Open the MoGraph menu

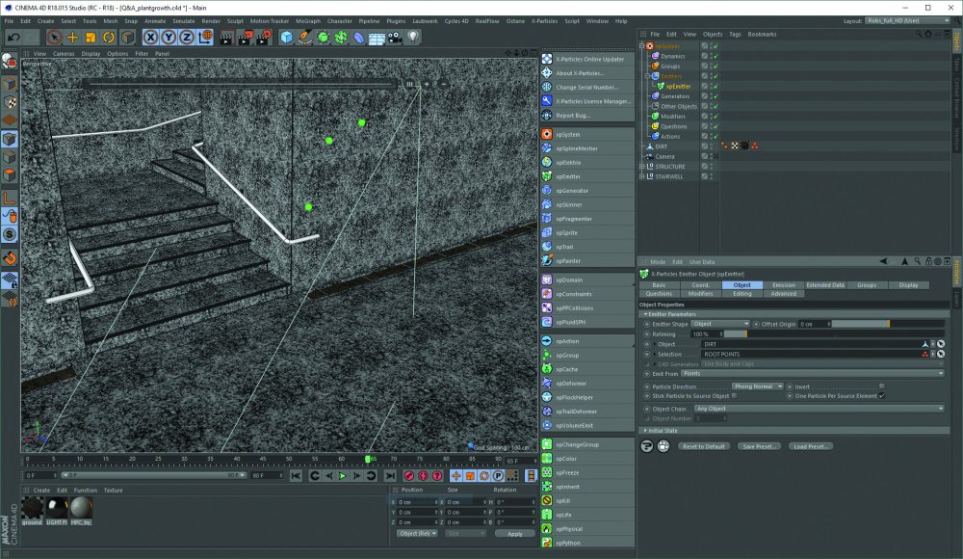308,21
